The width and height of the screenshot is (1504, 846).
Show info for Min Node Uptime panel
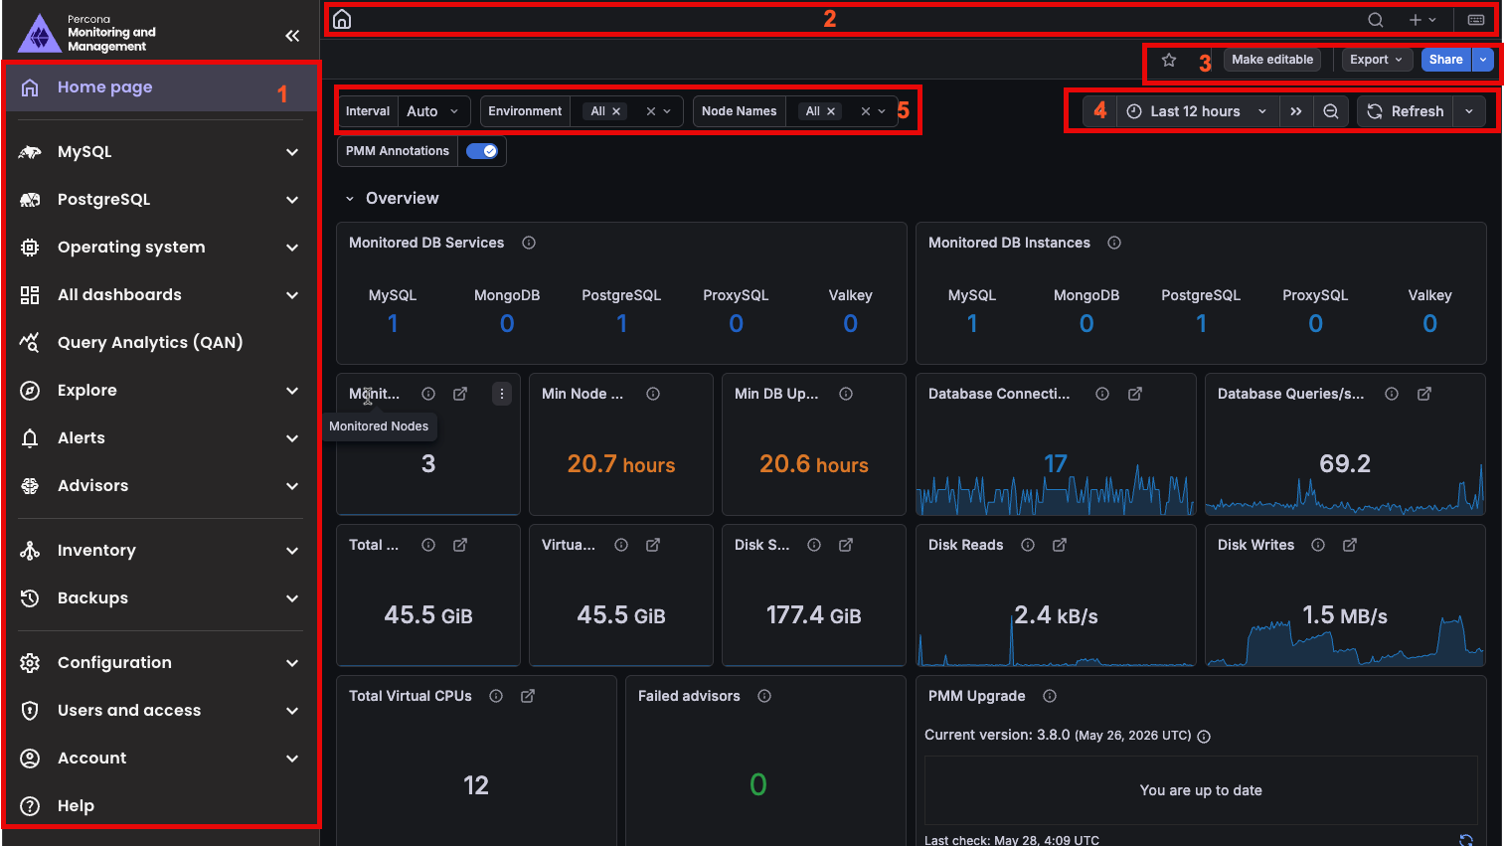coord(653,394)
